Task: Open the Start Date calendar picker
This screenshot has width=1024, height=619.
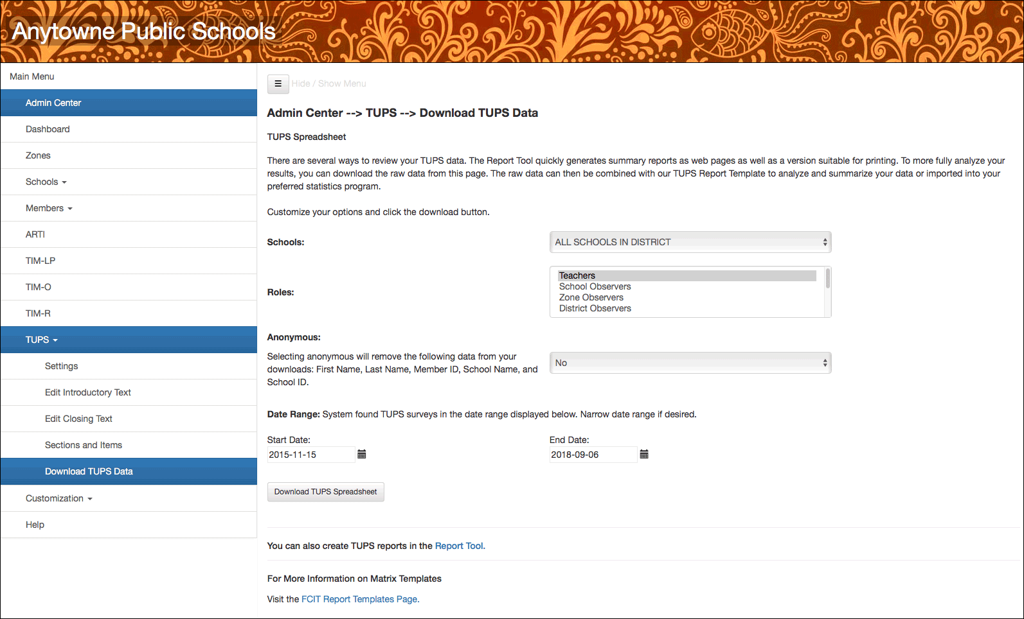Action: click(362, 454)
